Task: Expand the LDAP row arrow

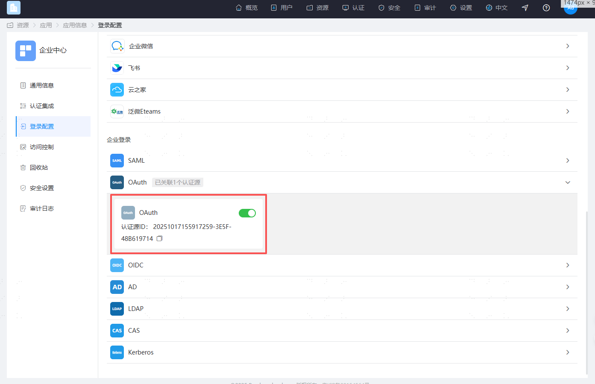Action: click(567, 309)
